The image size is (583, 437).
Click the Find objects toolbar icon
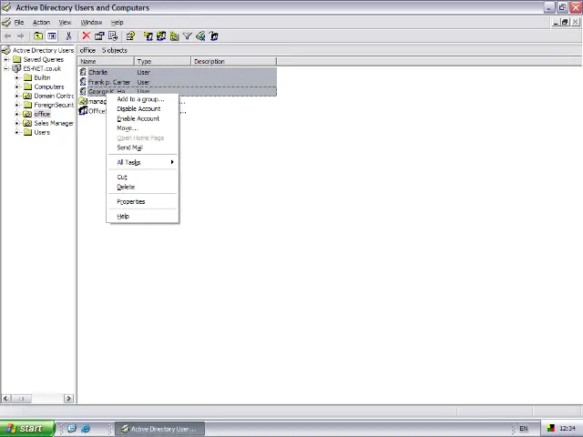[200, 36]
